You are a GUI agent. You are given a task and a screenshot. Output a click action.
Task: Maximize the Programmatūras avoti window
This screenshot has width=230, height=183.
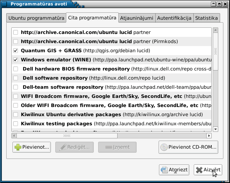click(219, 4)
